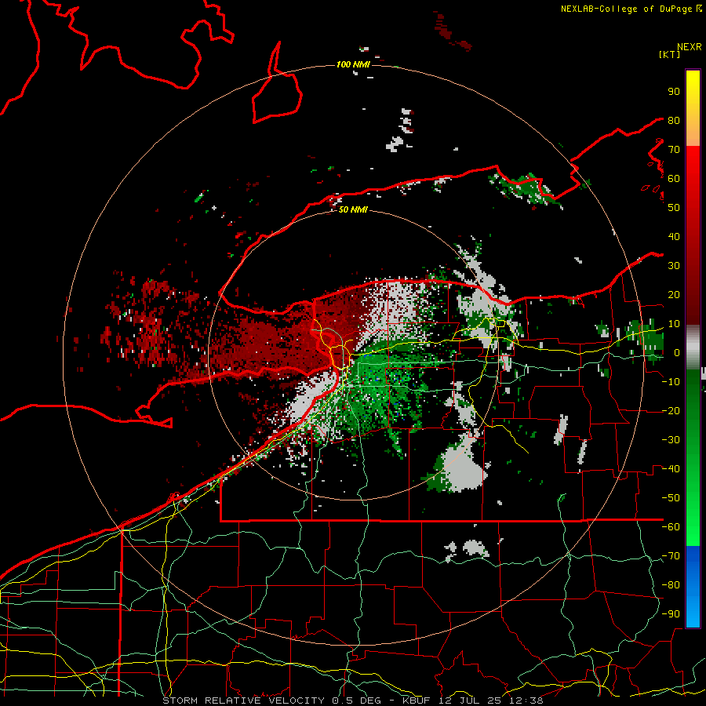Viewport: 706px width, 706px height.
Task: Click the 0 label on the velocity scale
Action: [676, 352]
